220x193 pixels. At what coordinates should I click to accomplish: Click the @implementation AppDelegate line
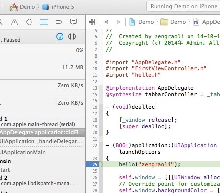coord(150,88)
